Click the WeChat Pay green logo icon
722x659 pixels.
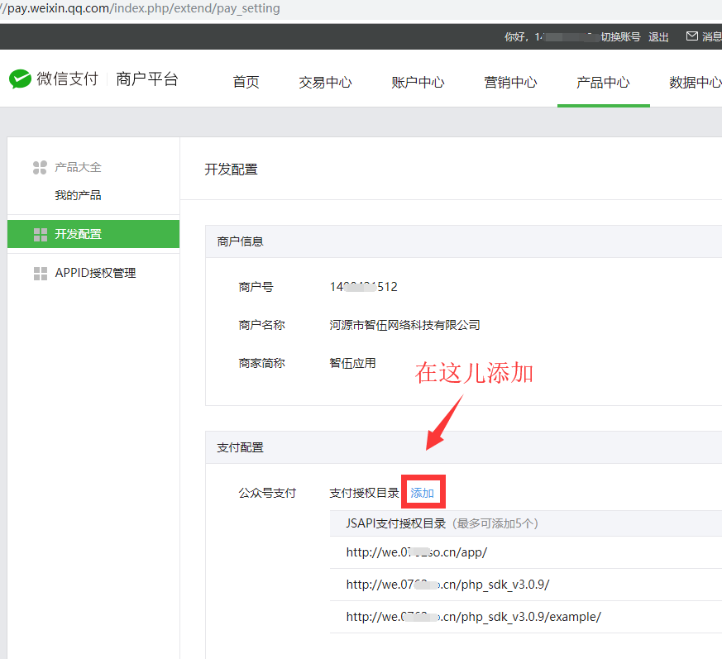pyautogui.click(x=20, y=79)
